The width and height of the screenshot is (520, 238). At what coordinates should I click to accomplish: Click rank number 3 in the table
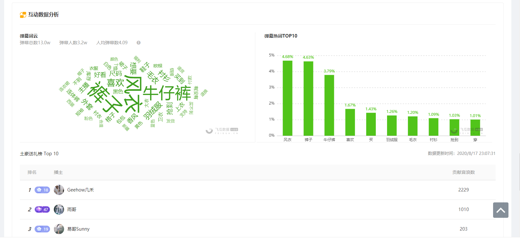pyautogui.click(x=29, y=229)
